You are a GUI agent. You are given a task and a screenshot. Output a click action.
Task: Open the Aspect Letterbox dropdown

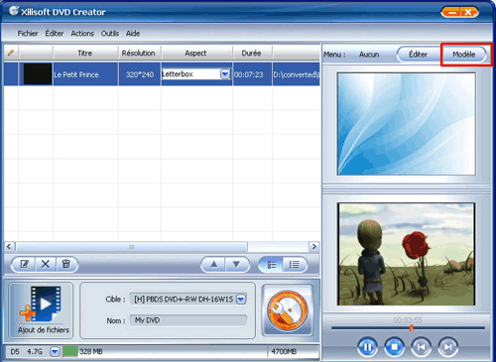[225, 74]
